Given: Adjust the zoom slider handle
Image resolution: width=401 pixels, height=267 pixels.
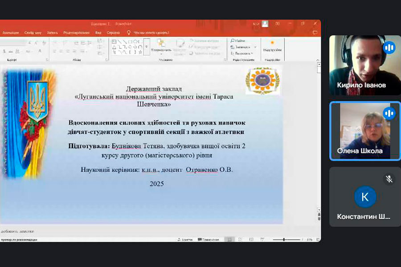Looking at the screenshot, I should point(284,239).
